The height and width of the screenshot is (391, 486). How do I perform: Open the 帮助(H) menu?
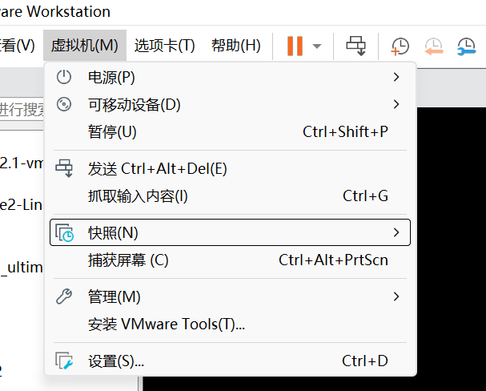tap(236, 46)
